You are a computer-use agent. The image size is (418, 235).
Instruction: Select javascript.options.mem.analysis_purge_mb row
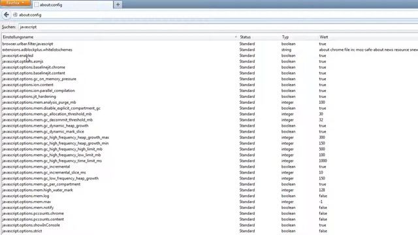(210, 102)
